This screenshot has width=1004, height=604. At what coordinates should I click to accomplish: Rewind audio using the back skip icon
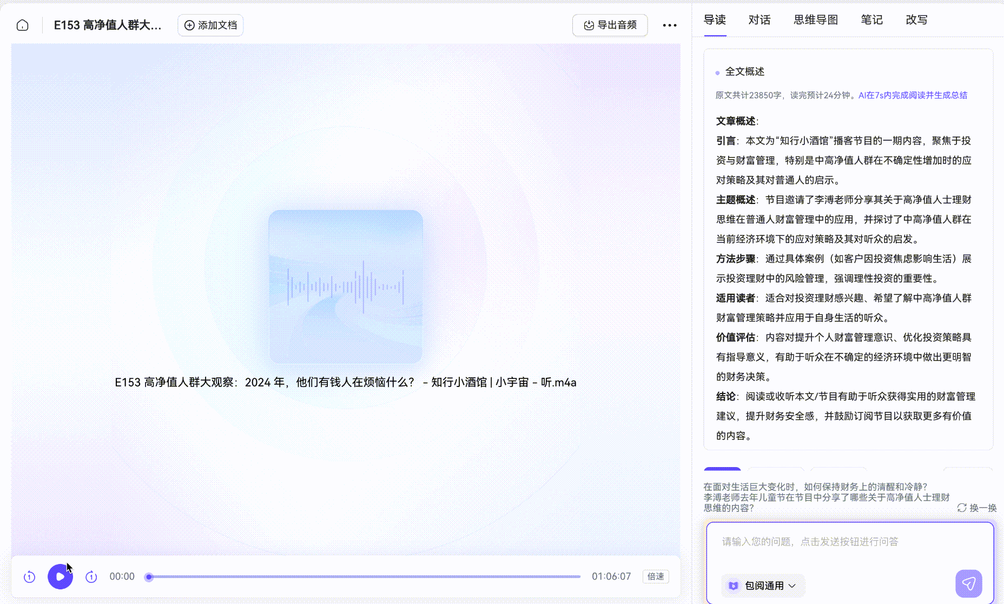coord(29,577)
